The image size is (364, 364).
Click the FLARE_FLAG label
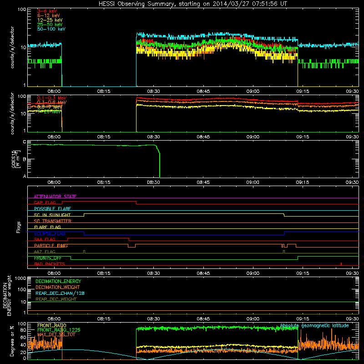click(x=47, y=227)
